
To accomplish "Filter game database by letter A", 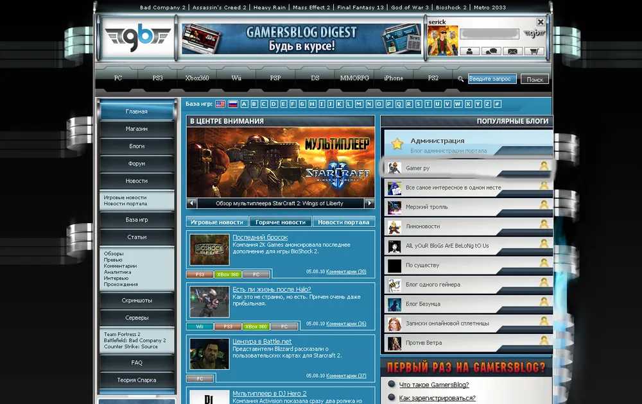I will coord(245,104).
